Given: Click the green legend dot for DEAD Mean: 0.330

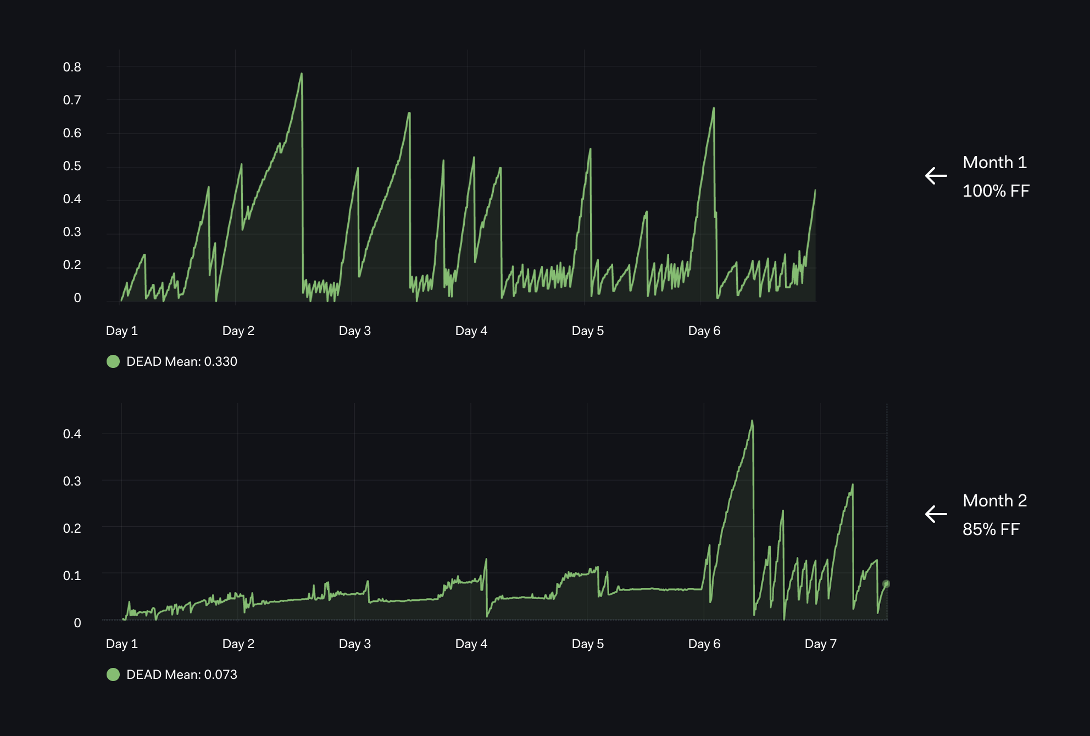Looking at the screenshot, I should click(113, 361).
